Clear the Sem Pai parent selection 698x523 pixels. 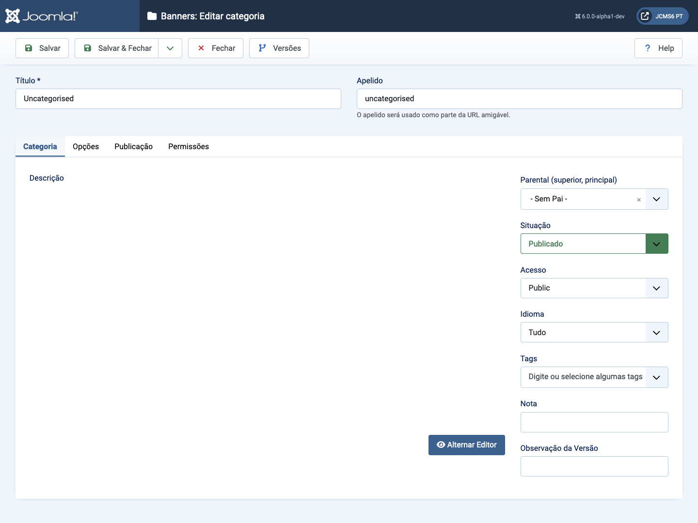pyautogui.click(x=639, y=200)
